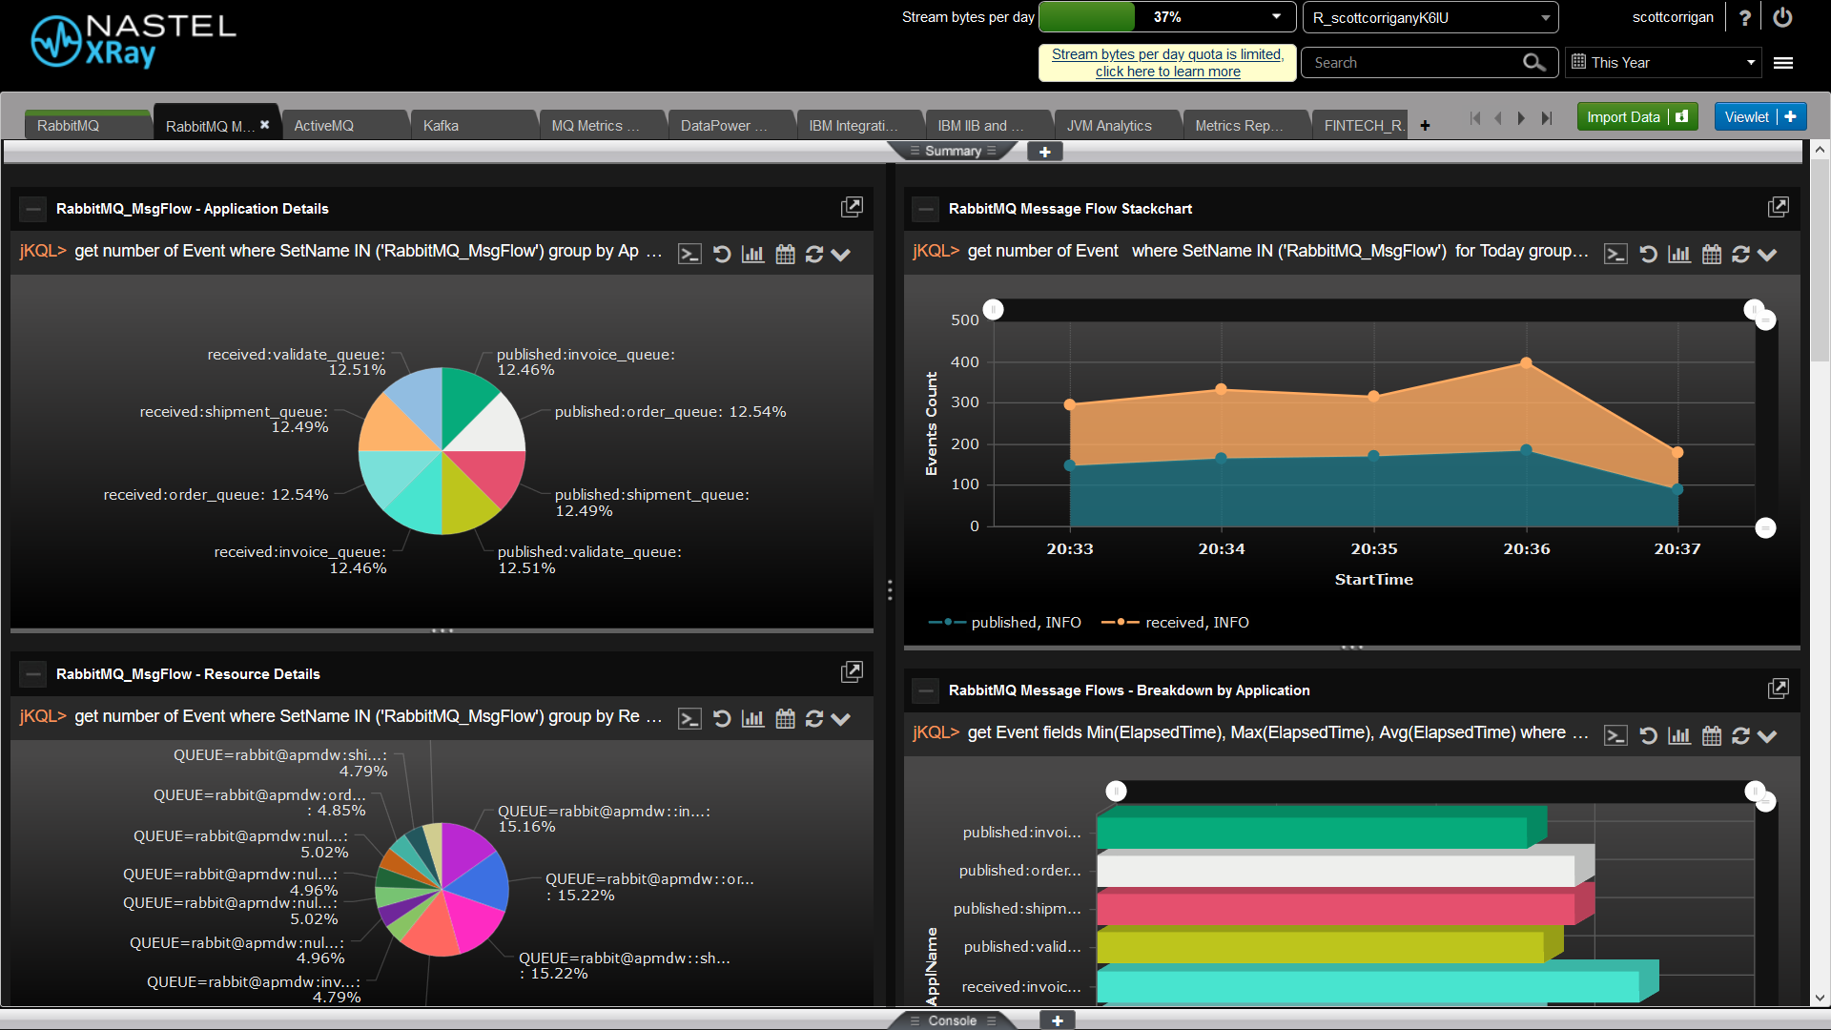The width and height of the screenshot is (1831, 1030).
Task: Click last dashboard tab navigation arrow
Action: [x=1547, y=118]
